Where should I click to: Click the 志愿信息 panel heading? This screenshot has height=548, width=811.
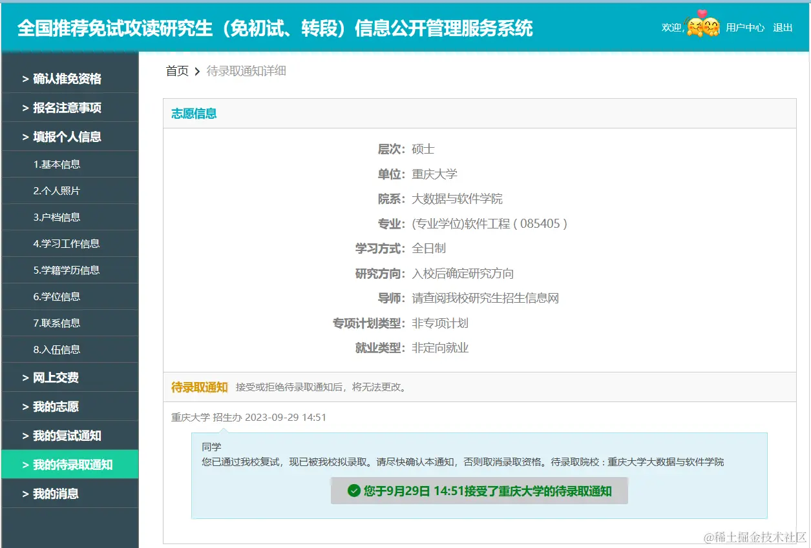point(194,114)
